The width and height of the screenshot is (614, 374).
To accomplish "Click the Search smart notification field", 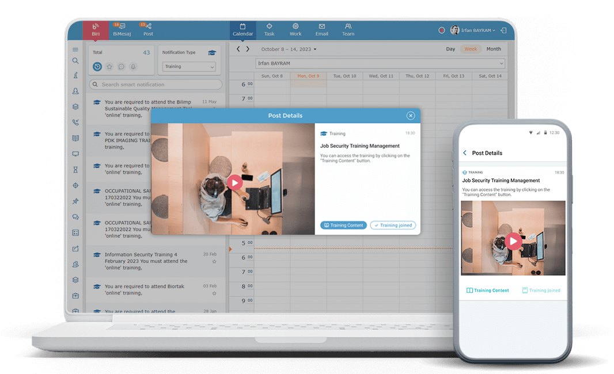I will (156, 85).
